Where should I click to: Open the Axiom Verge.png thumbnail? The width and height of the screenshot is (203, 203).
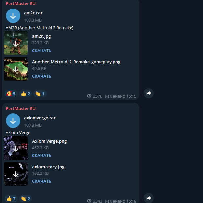point(16,148)
